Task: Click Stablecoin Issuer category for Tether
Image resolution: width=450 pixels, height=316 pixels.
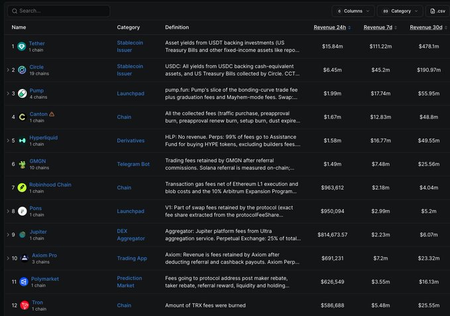Action: click(x=130, y=46)
